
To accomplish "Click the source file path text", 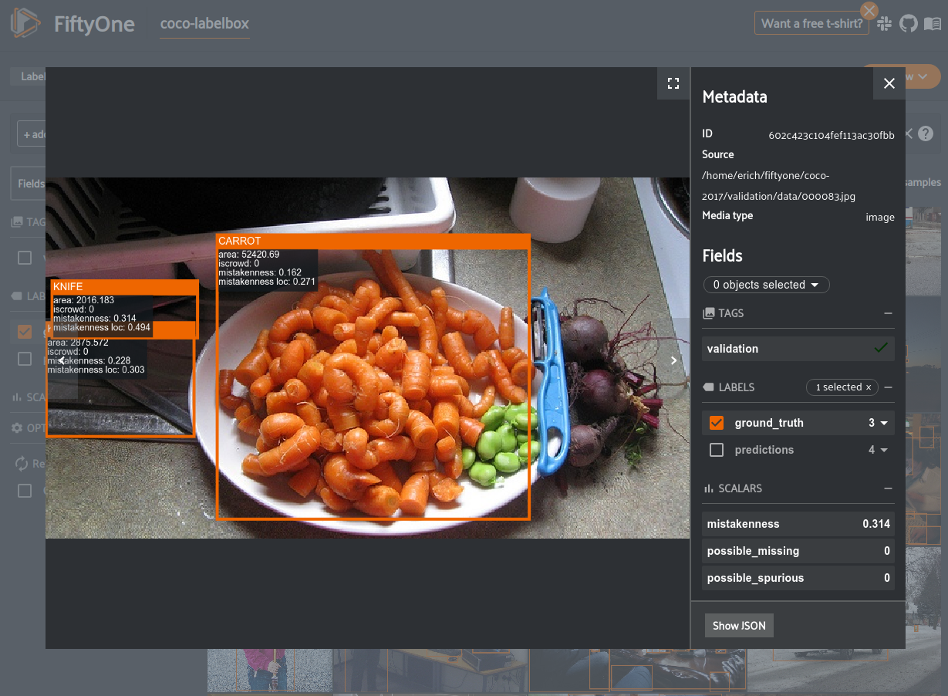I will (x=779, y=186).
